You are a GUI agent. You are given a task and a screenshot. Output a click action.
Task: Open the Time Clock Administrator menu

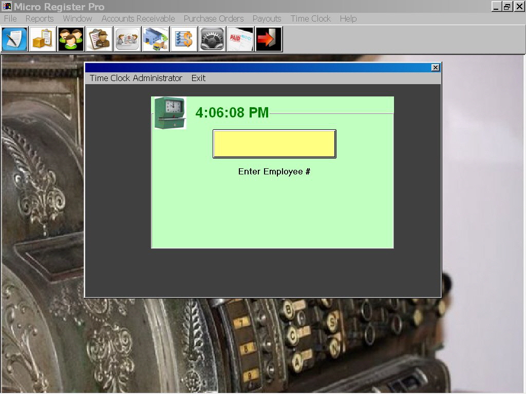[x=136, y=78]
